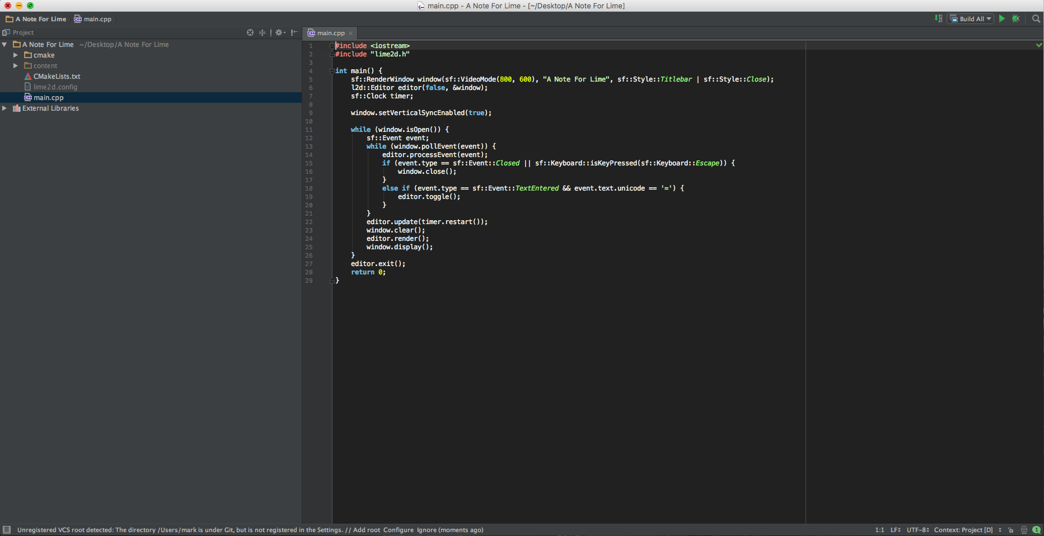Viewport: 1044px width, 536px height.
Task: Click the Hector inspector icon in status bar
Action: [x=1024, y=530]
